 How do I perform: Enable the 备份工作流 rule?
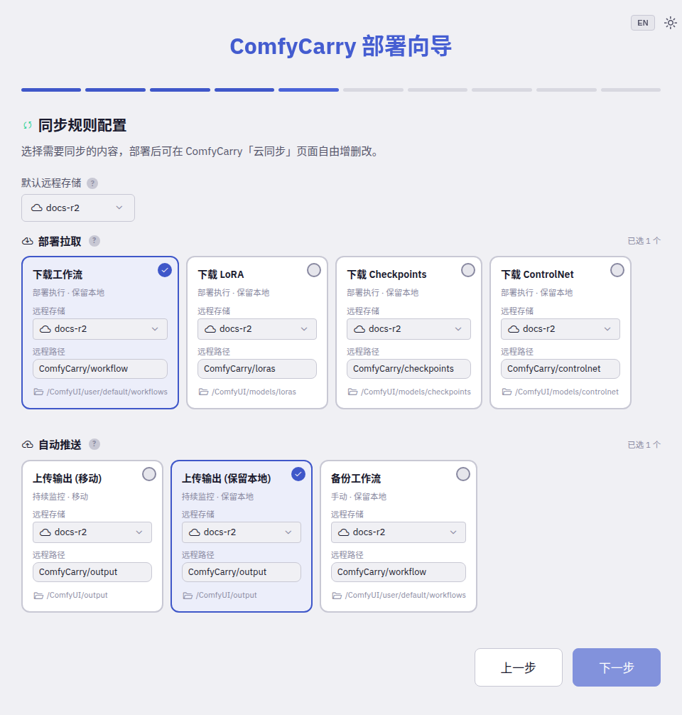pyautogui.click(x=462, y=474)
